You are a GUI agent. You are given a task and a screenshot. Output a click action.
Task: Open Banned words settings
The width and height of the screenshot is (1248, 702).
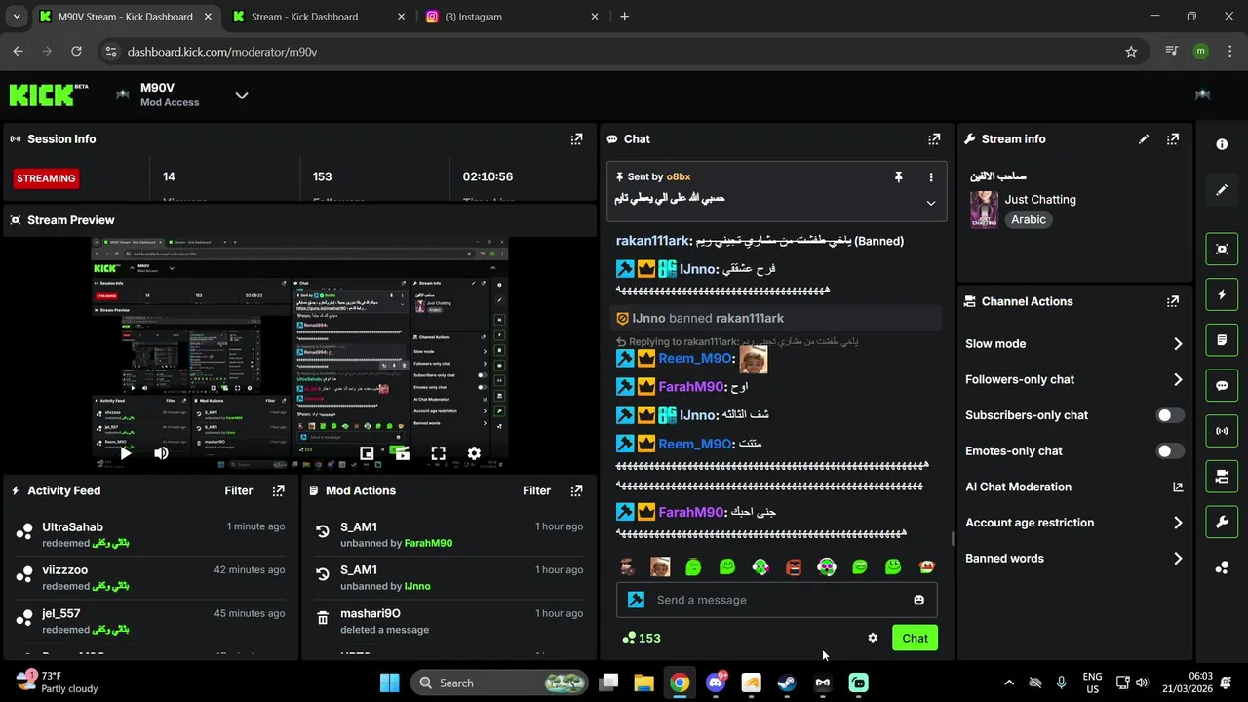pos(1074,559)
